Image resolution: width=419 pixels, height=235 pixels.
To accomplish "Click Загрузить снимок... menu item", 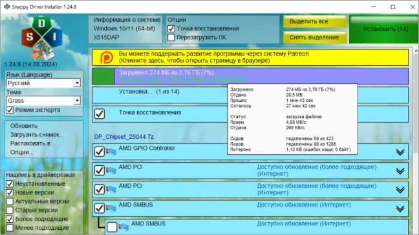I will click(x=37, y=135).
